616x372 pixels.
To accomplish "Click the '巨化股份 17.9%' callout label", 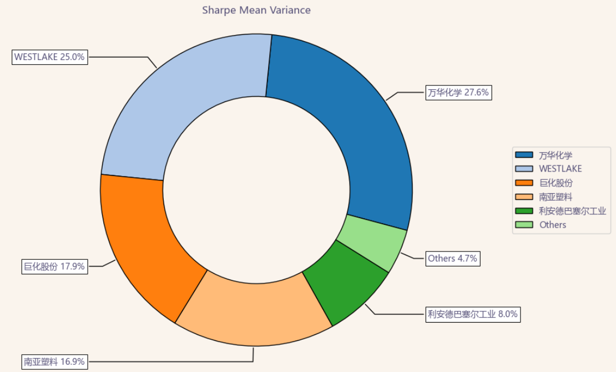I will click(54, 267).
